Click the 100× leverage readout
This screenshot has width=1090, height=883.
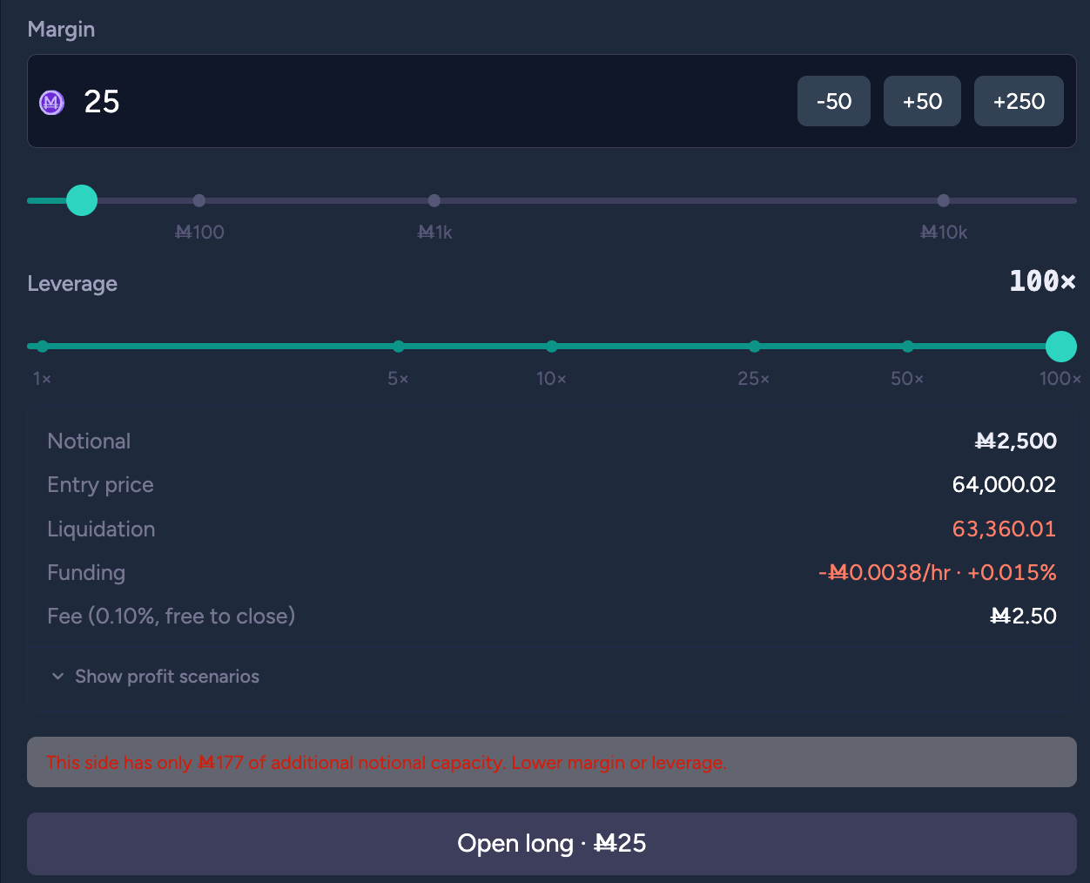[x=1042, y=281]
